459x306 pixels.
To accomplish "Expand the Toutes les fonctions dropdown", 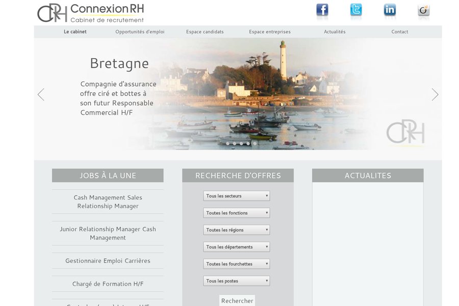I will [x=237, y=213].
